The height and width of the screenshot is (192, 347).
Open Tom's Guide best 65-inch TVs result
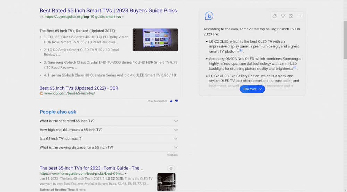pos(91,168)
